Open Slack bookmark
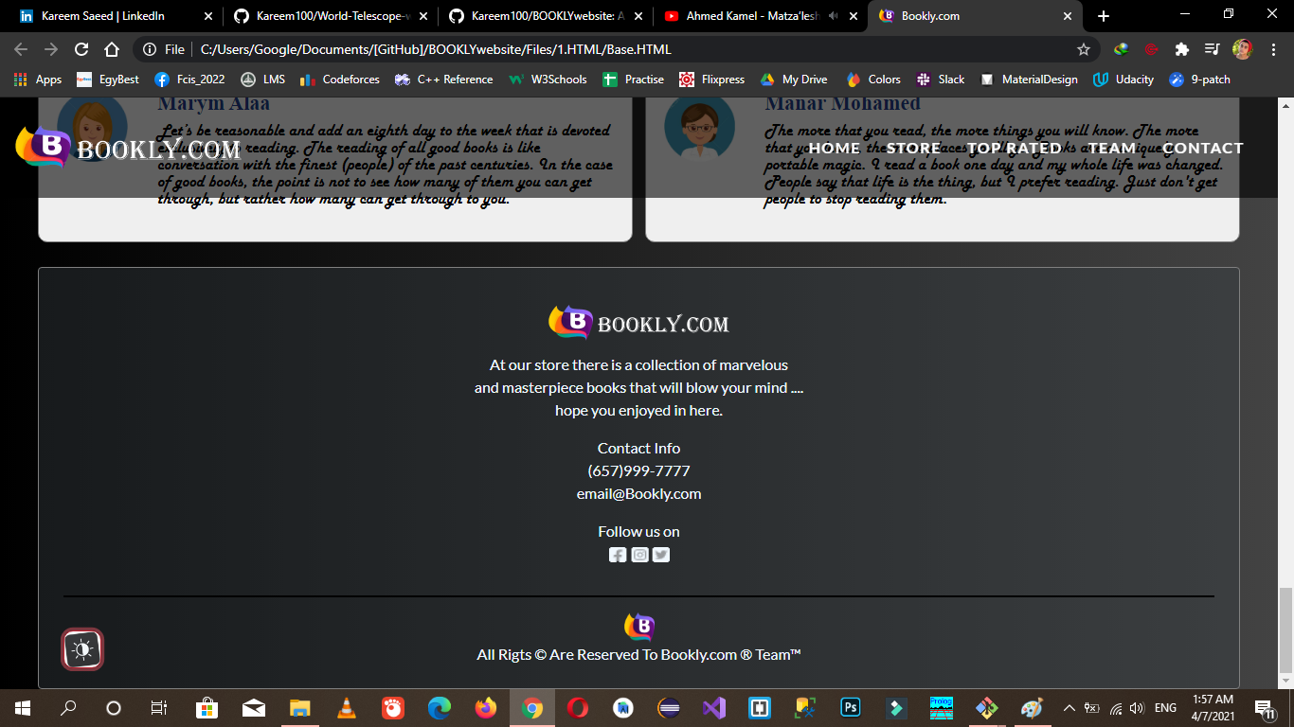The image size is (1294, 727). [x=941, y=80]
